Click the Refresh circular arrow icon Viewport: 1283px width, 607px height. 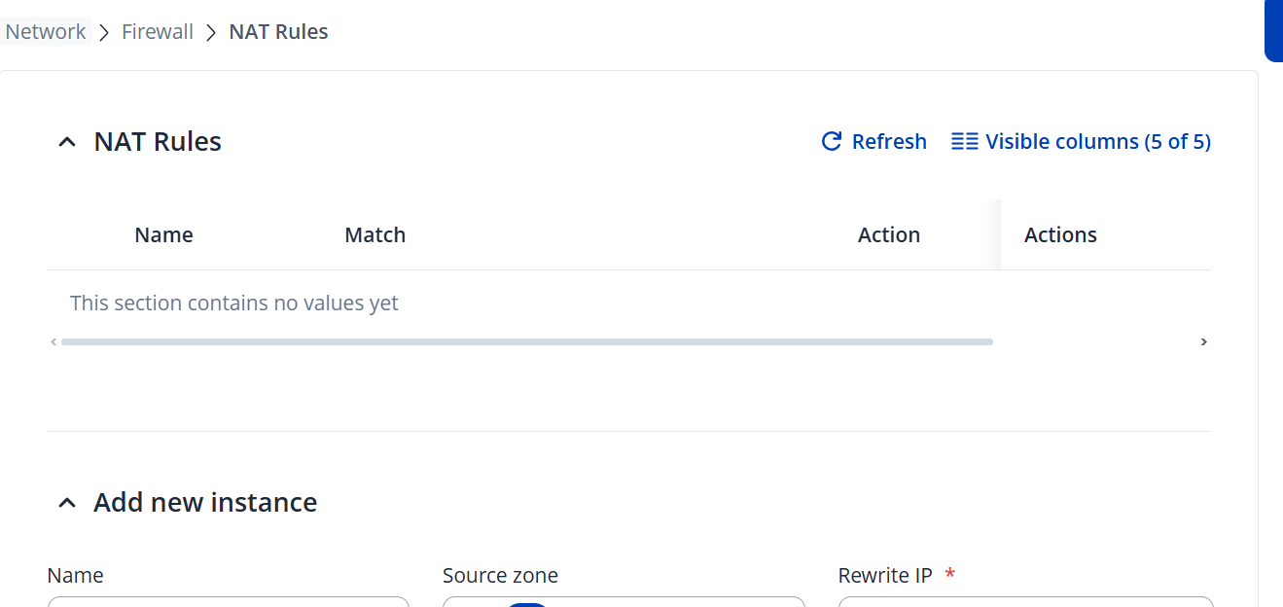[832, 142]
